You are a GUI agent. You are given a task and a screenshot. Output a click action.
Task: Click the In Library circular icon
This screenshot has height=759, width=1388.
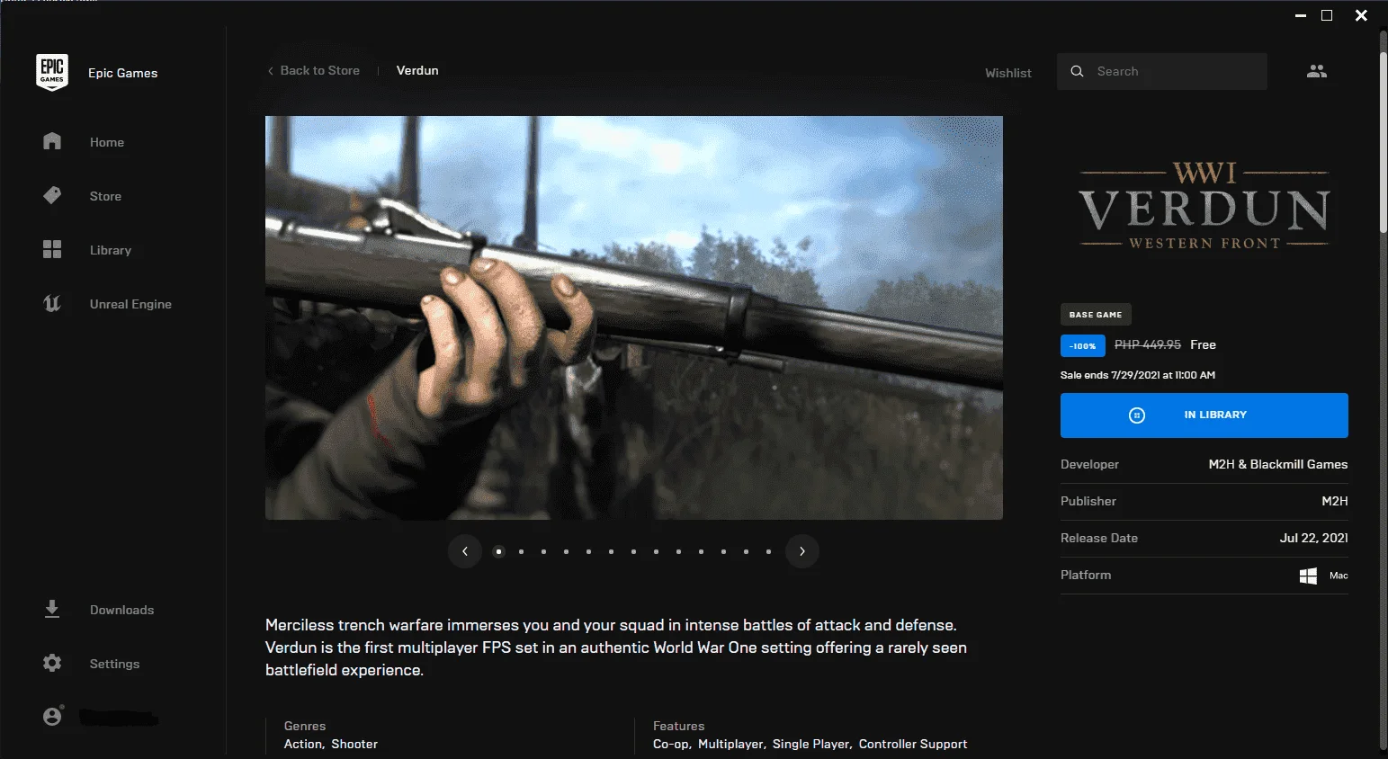tap(1137, 415)
